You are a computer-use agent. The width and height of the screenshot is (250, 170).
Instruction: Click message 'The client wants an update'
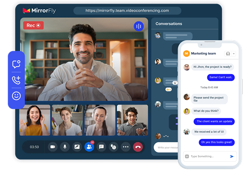tap(214, 122)
